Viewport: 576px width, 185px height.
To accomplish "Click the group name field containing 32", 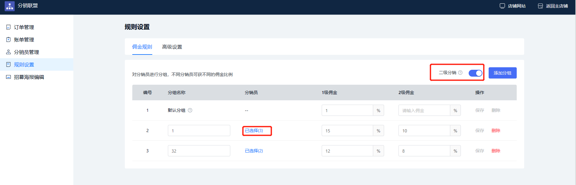I will click(x=199, y=151).
